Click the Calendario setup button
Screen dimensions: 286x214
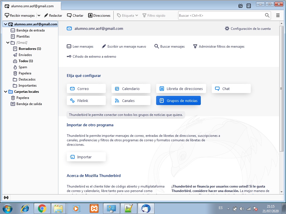click(x=131, y=89)
